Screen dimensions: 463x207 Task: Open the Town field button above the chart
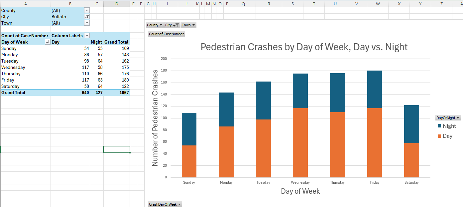point(188,25)
